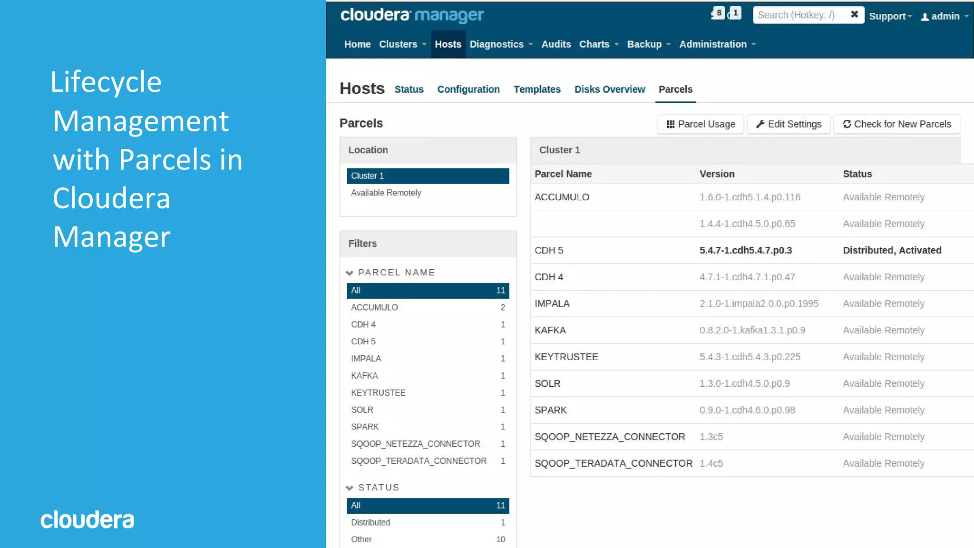This screenshot has width=974, height=548.
Task: Click version 0.8.2.0-1.kafka1.3.1.p0.9
Action: [752, 331]
